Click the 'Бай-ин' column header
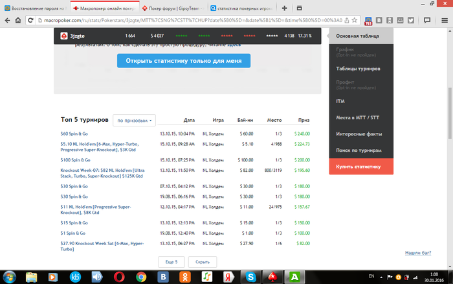This screenshot has height=284, width=453. click(x=245, y=120)
